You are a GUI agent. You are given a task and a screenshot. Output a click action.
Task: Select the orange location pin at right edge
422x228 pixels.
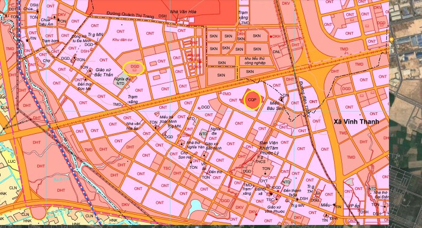coord(391,40)
